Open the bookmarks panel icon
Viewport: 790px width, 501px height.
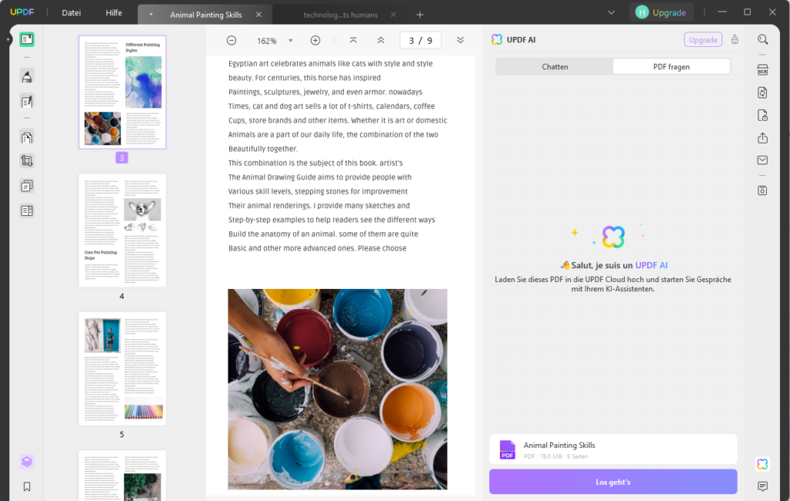(x=27, y=486)
